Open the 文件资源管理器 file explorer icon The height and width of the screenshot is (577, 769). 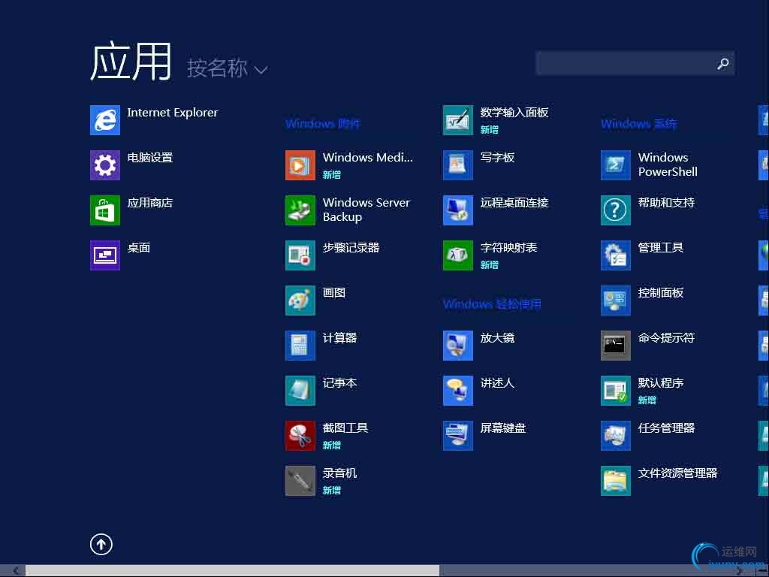tap(616, 481)
